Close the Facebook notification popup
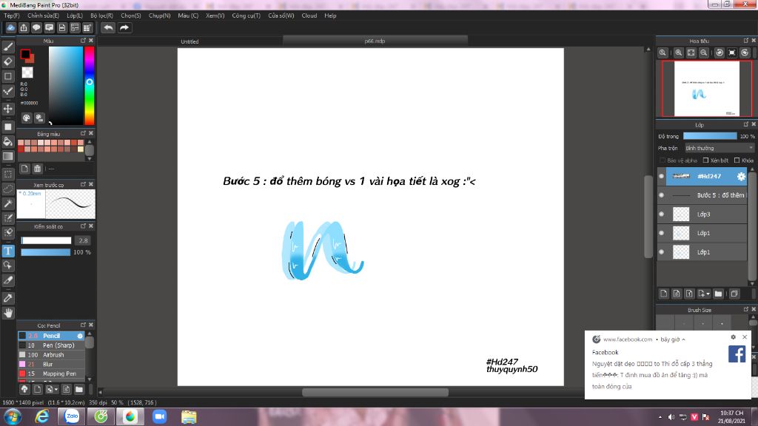758x426 pixels. click(x=745, y=337)
